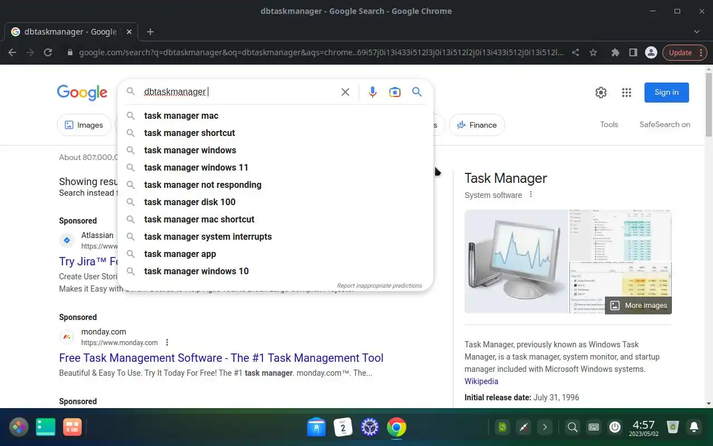Filter results by Finance
The height and width of the screenshot is (446, 713).
477,125
